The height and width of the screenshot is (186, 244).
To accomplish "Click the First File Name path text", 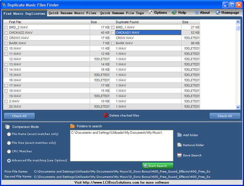I will point(122,172).
